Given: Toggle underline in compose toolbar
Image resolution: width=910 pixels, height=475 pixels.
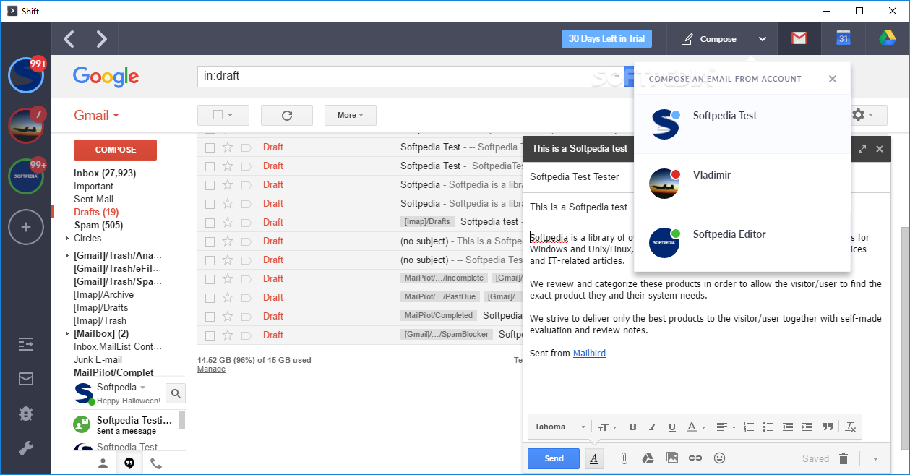Looking at the screenshot, I should (x=672, y=427).
